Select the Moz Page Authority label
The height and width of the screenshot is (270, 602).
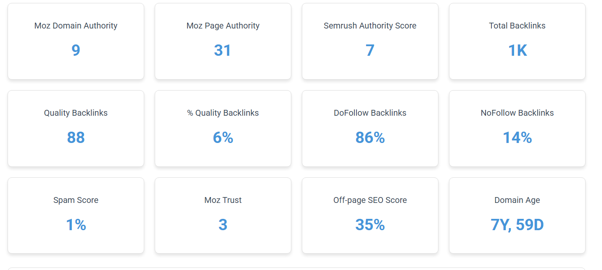click(x=223, y=26)
